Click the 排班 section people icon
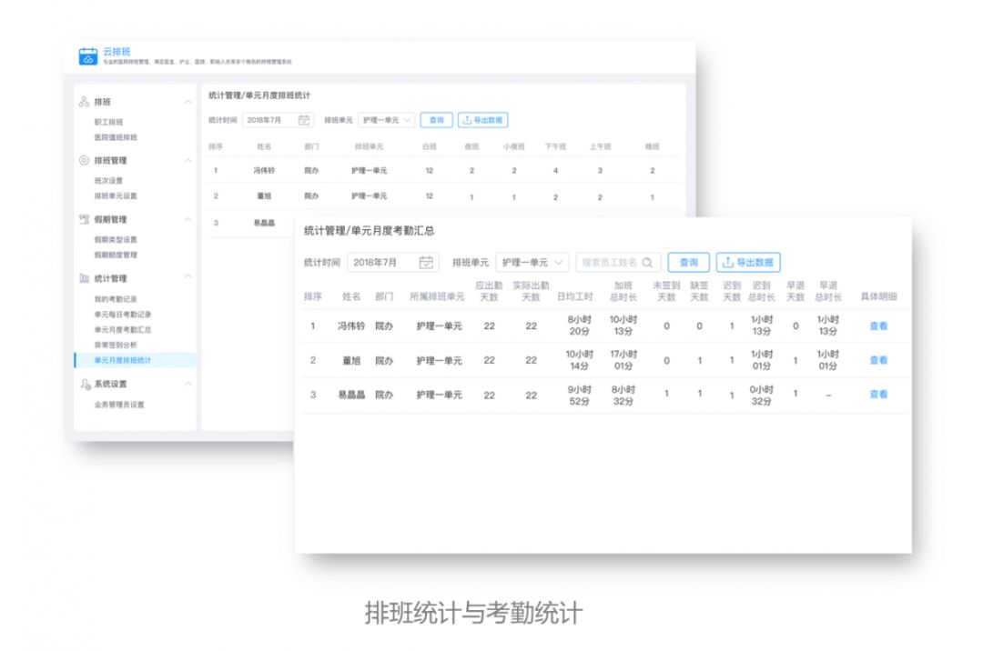Image resolution: width=983 pixels, height=651 pixels. coord(84,102)
